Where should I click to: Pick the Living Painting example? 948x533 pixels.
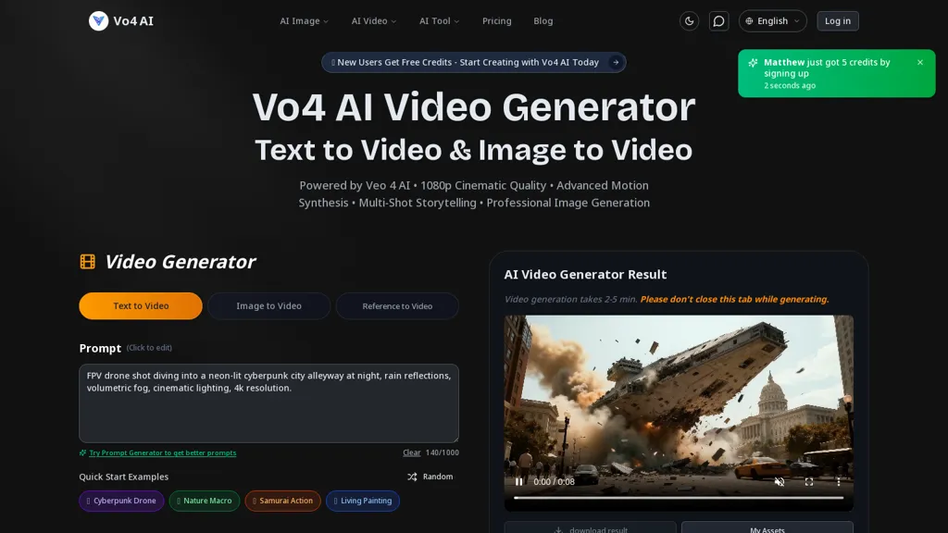pyautogui.click(x=363, y=501)
